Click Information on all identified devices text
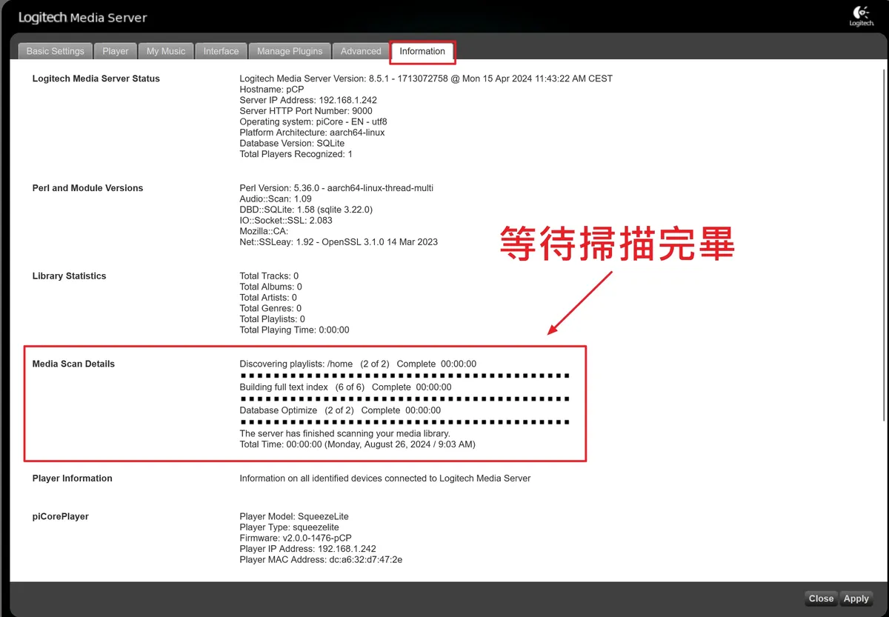 pyautogui.click(x=385, y=478)
